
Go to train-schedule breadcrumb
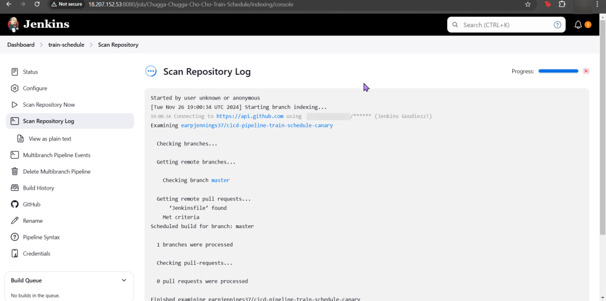66,45
